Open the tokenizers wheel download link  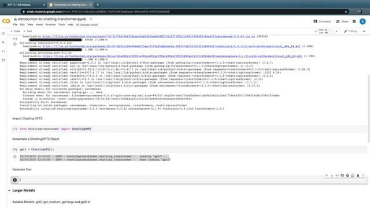(171, 46)
